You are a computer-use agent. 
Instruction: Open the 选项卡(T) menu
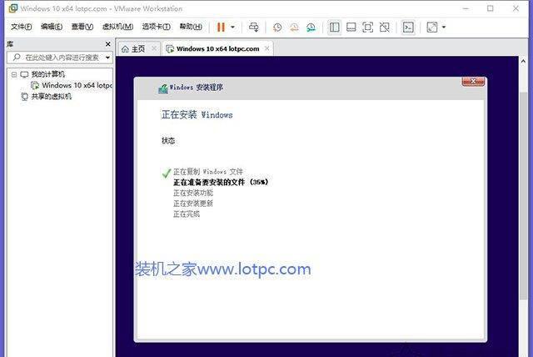[x=157, y=27]
